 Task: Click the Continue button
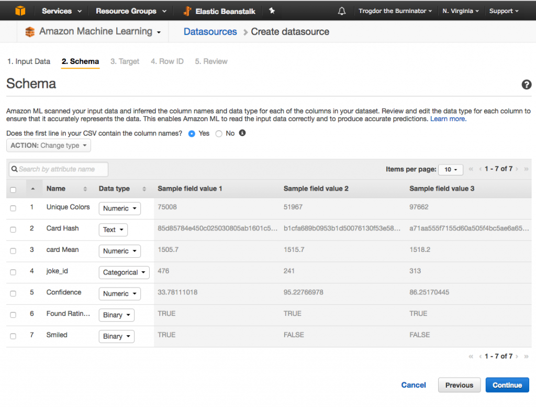click(507, 385)
